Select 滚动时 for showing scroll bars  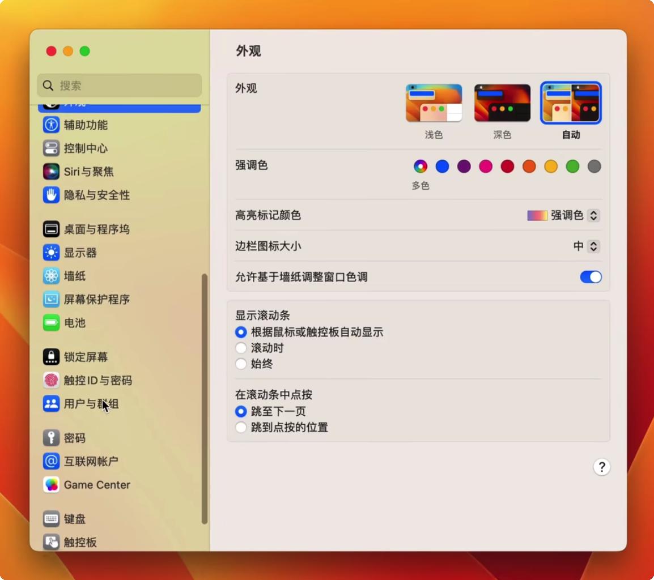[x=241, y=348]
